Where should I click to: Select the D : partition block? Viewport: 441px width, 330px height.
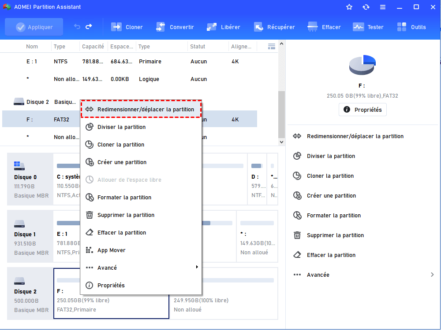pos(257,179)
